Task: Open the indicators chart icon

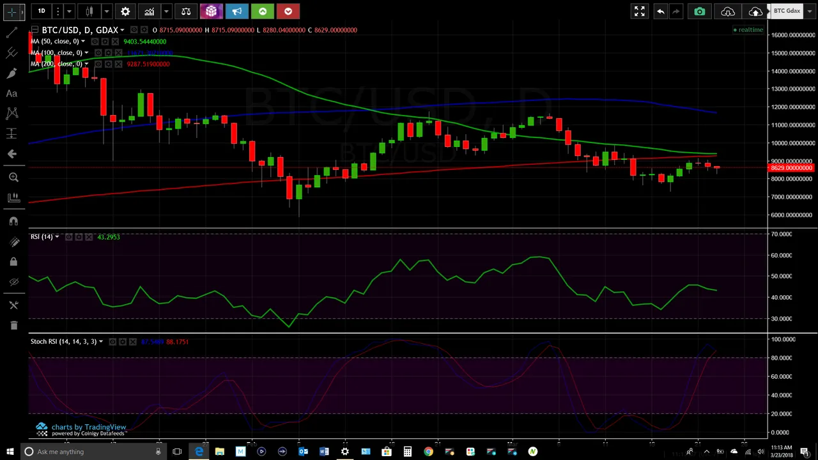Action: click(149, 11)
